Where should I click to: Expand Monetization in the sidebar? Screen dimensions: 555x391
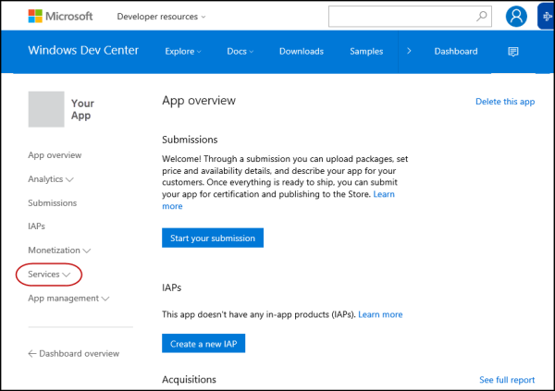(x=59, y=250)
